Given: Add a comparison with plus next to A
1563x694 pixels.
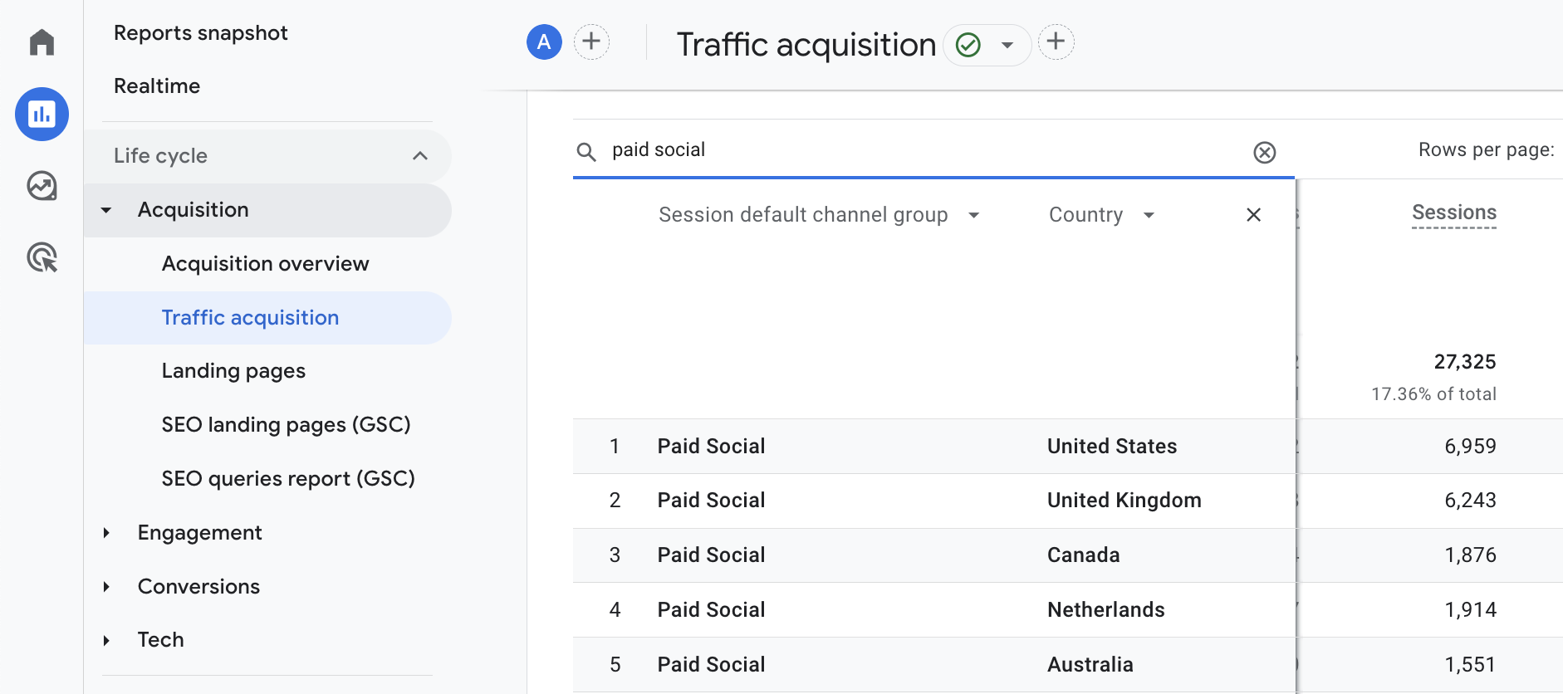Looking at the screenshot, I should pyautogui.click(x=591, y=42).
